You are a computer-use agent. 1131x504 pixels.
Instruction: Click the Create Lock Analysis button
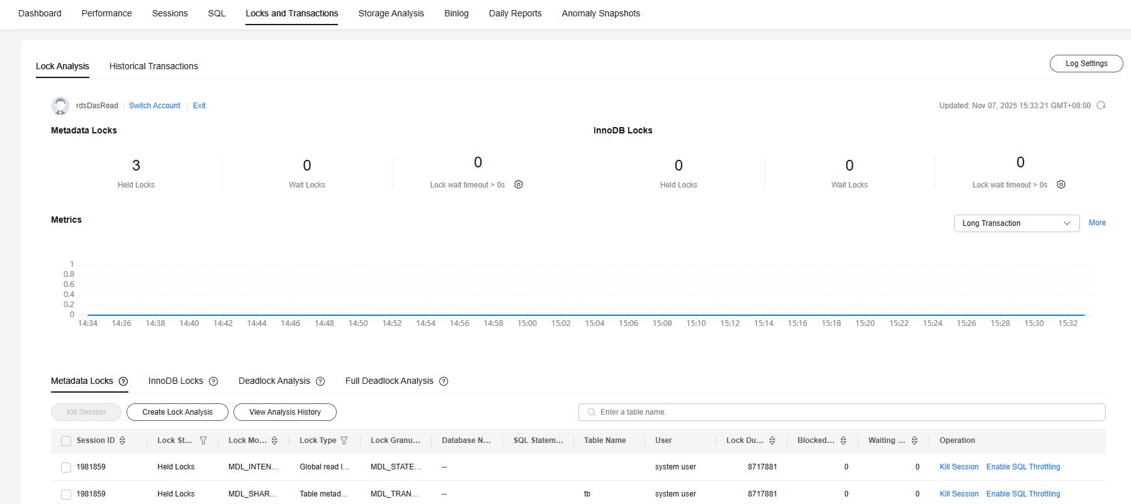coord(177,412)
